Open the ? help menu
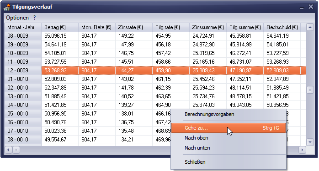Viewport: 319px width, 171px height. coord(35,18)
